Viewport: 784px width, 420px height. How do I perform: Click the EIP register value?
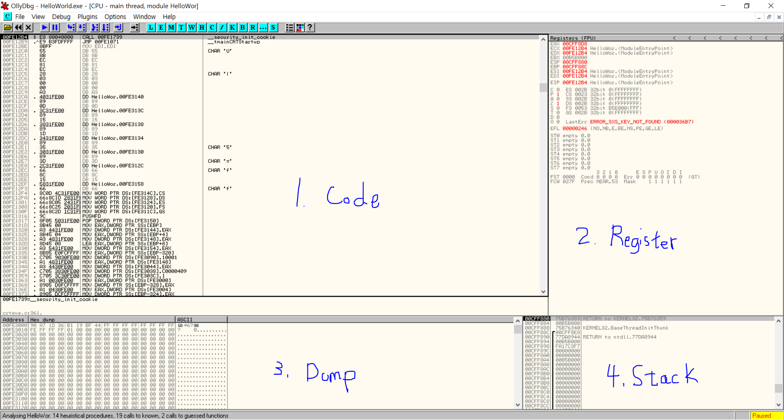click(575, 82)
